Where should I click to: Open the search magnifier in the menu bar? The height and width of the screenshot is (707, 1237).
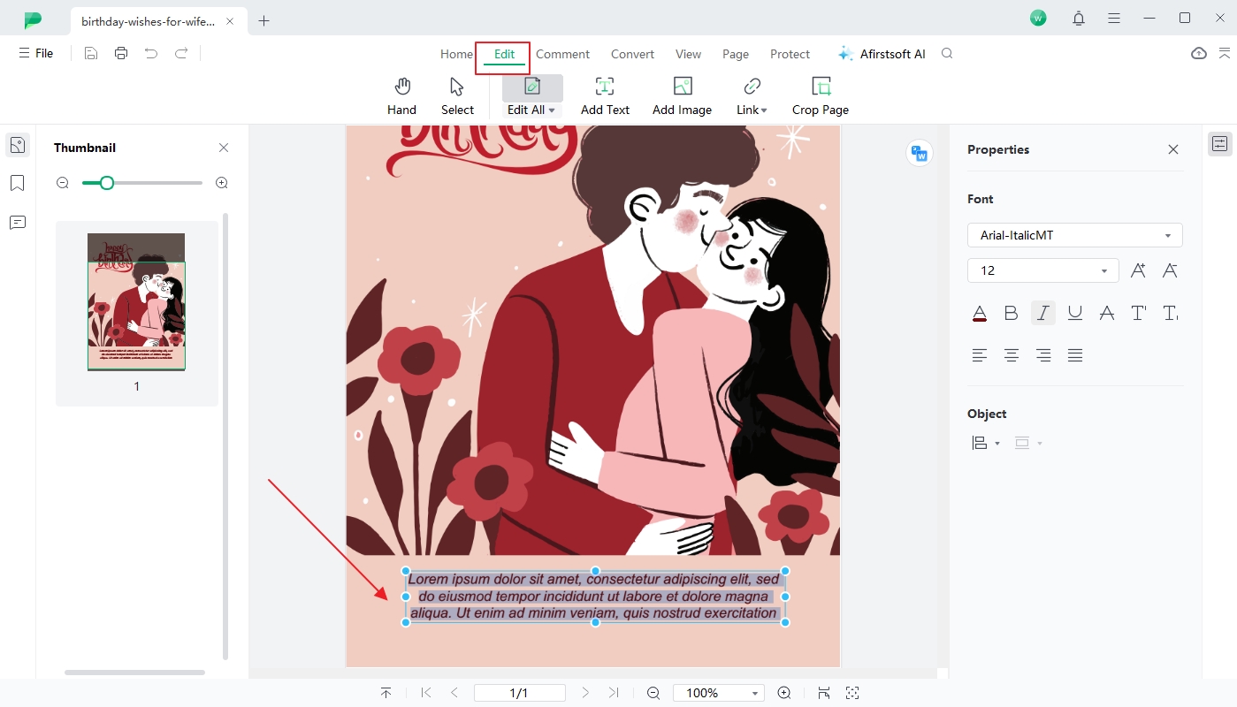point(947,53)
